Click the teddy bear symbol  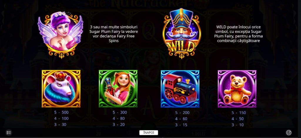[237, 89]
